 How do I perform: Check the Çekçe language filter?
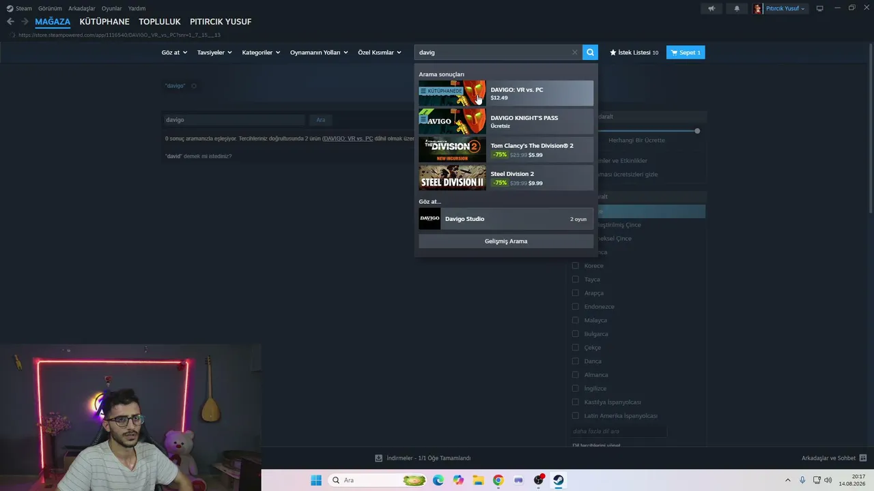[x=576, y=348]
